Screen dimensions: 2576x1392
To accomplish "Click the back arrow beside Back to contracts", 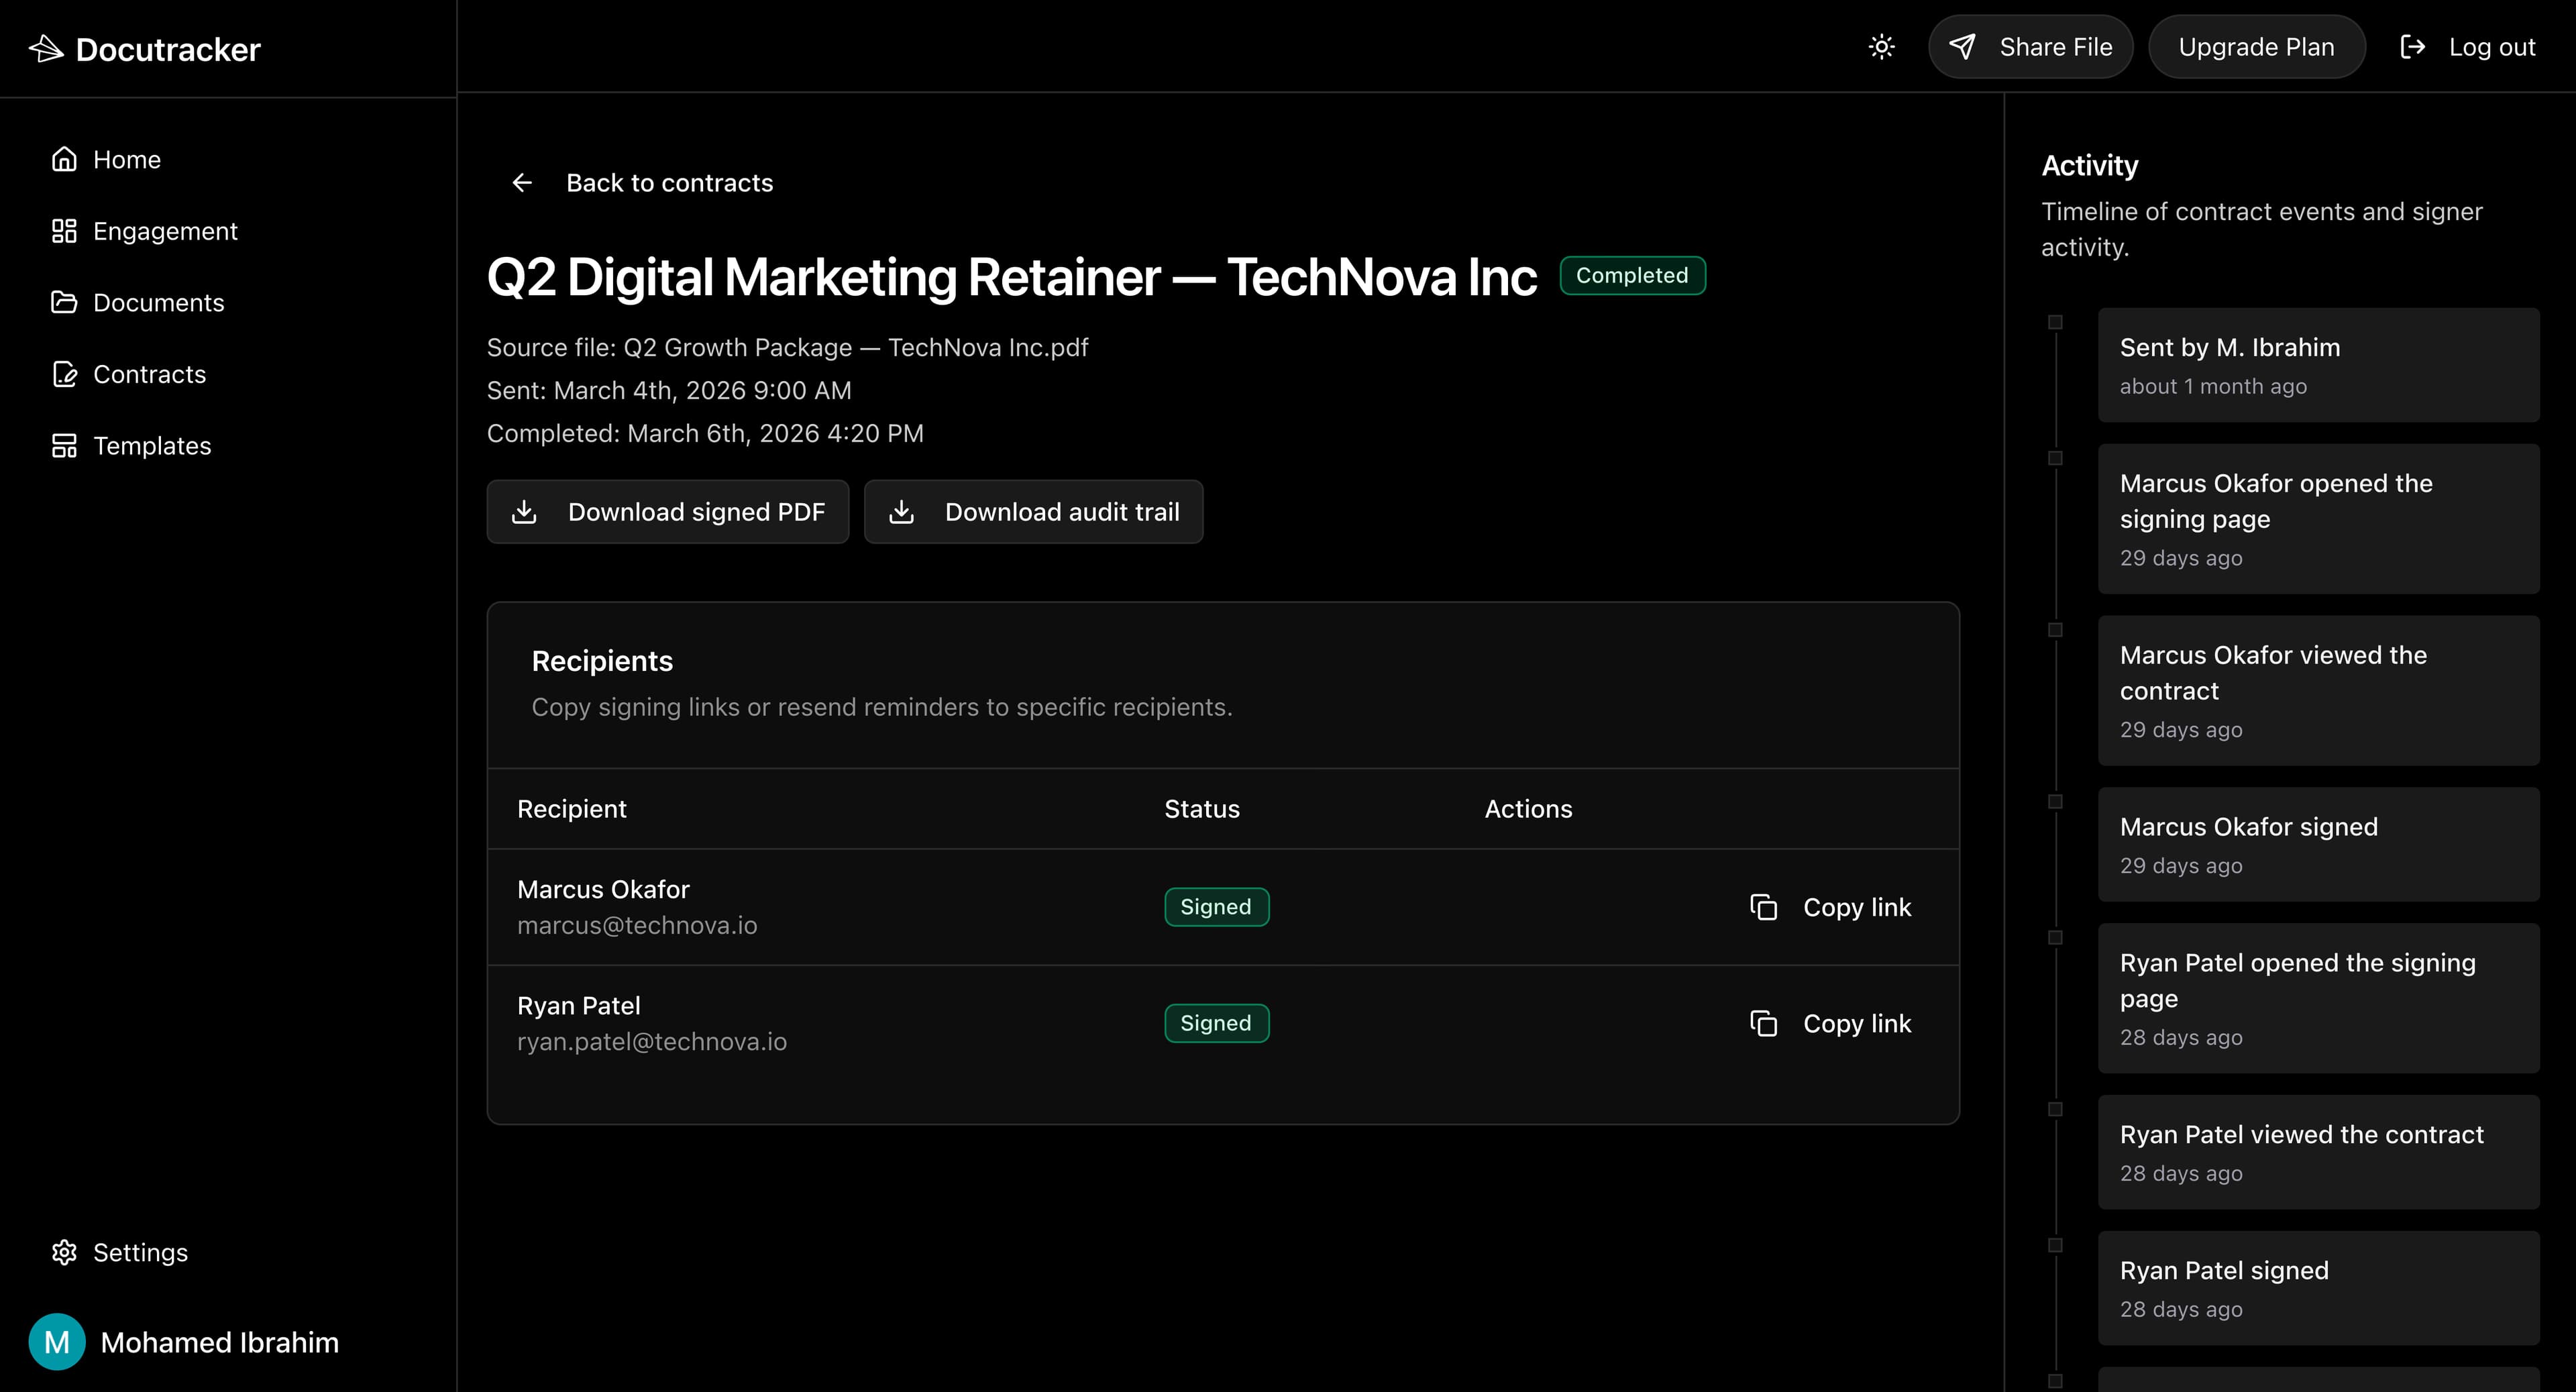I will 522,182.
